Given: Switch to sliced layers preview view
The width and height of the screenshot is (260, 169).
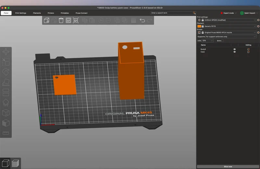Looking at the screenshot, I should pyautogui.click(x=15, y=163).
